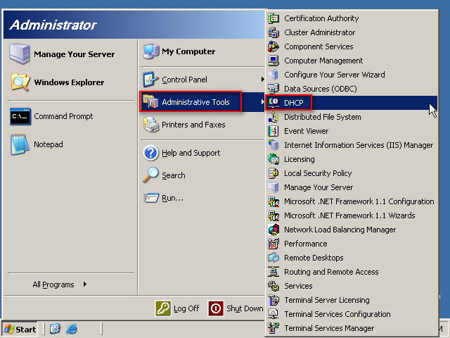
Task: Click the Event Viewer text label
Action: 307,131
